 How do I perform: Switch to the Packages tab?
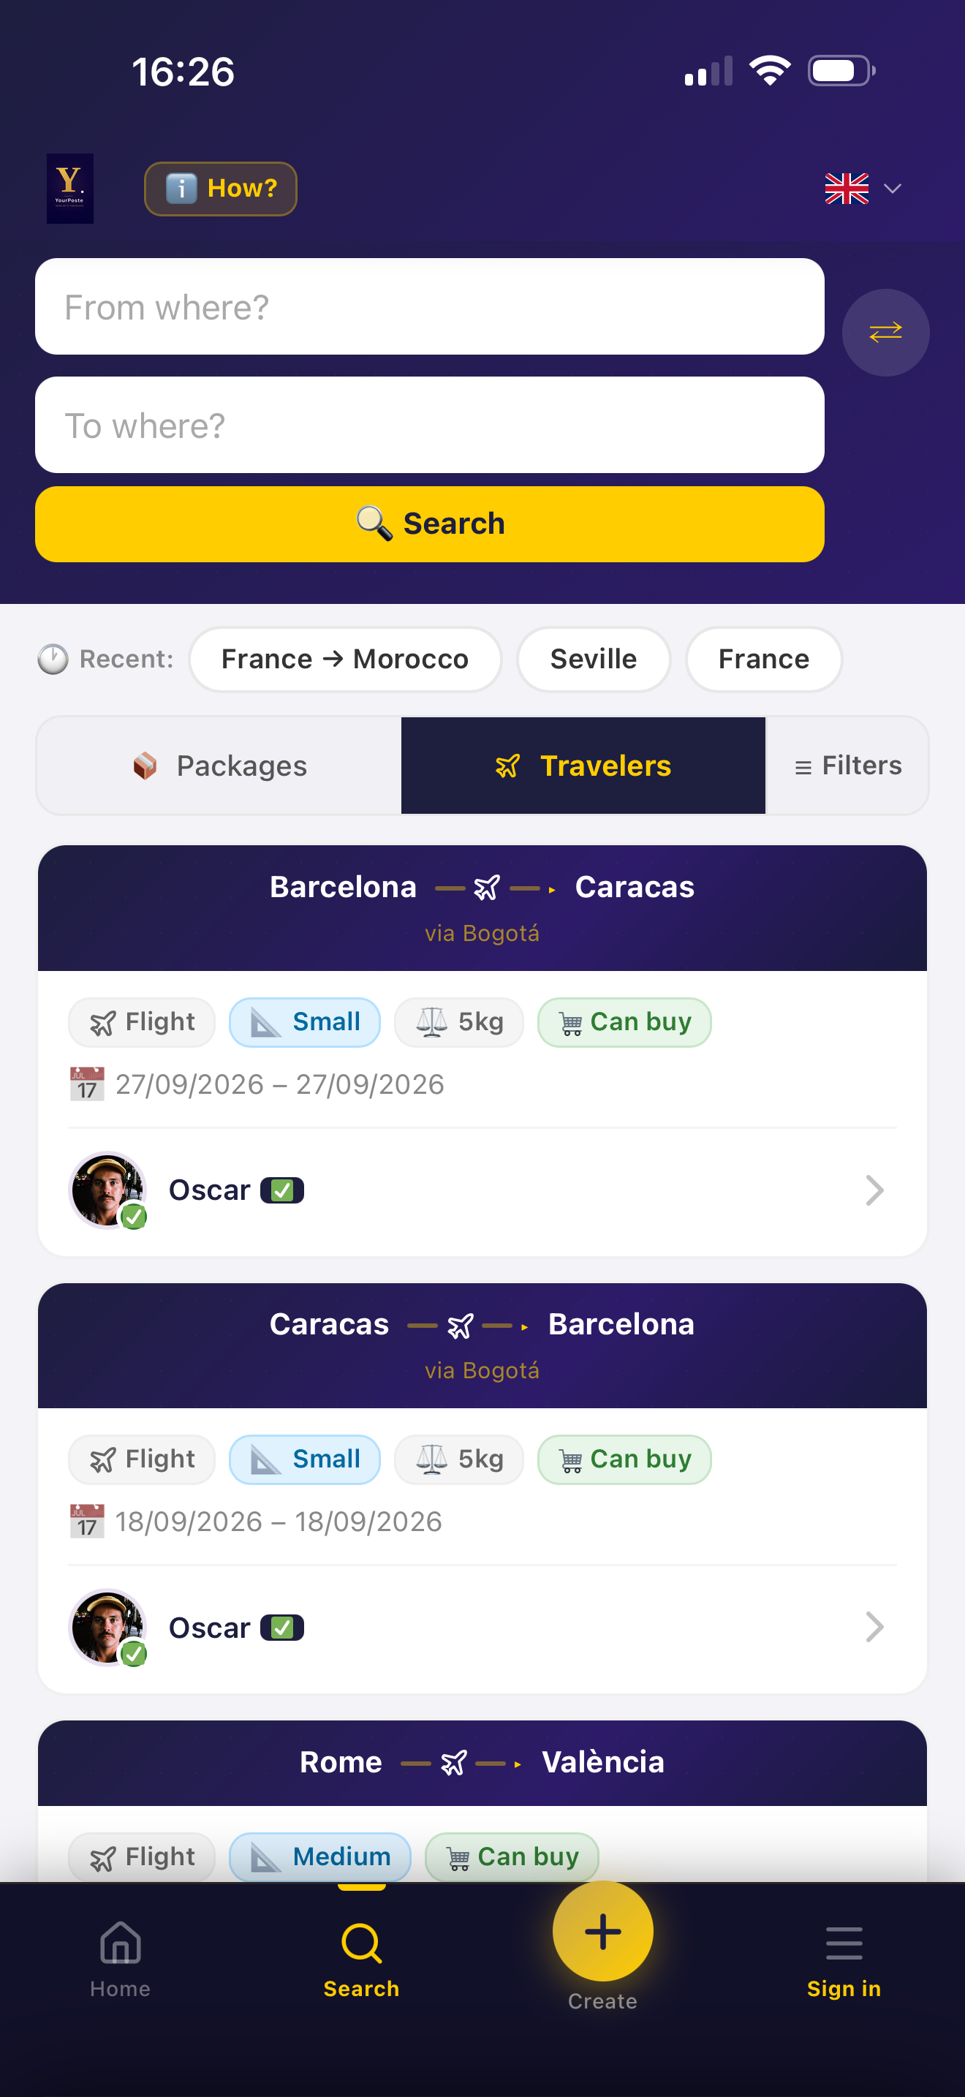[220, 766]
